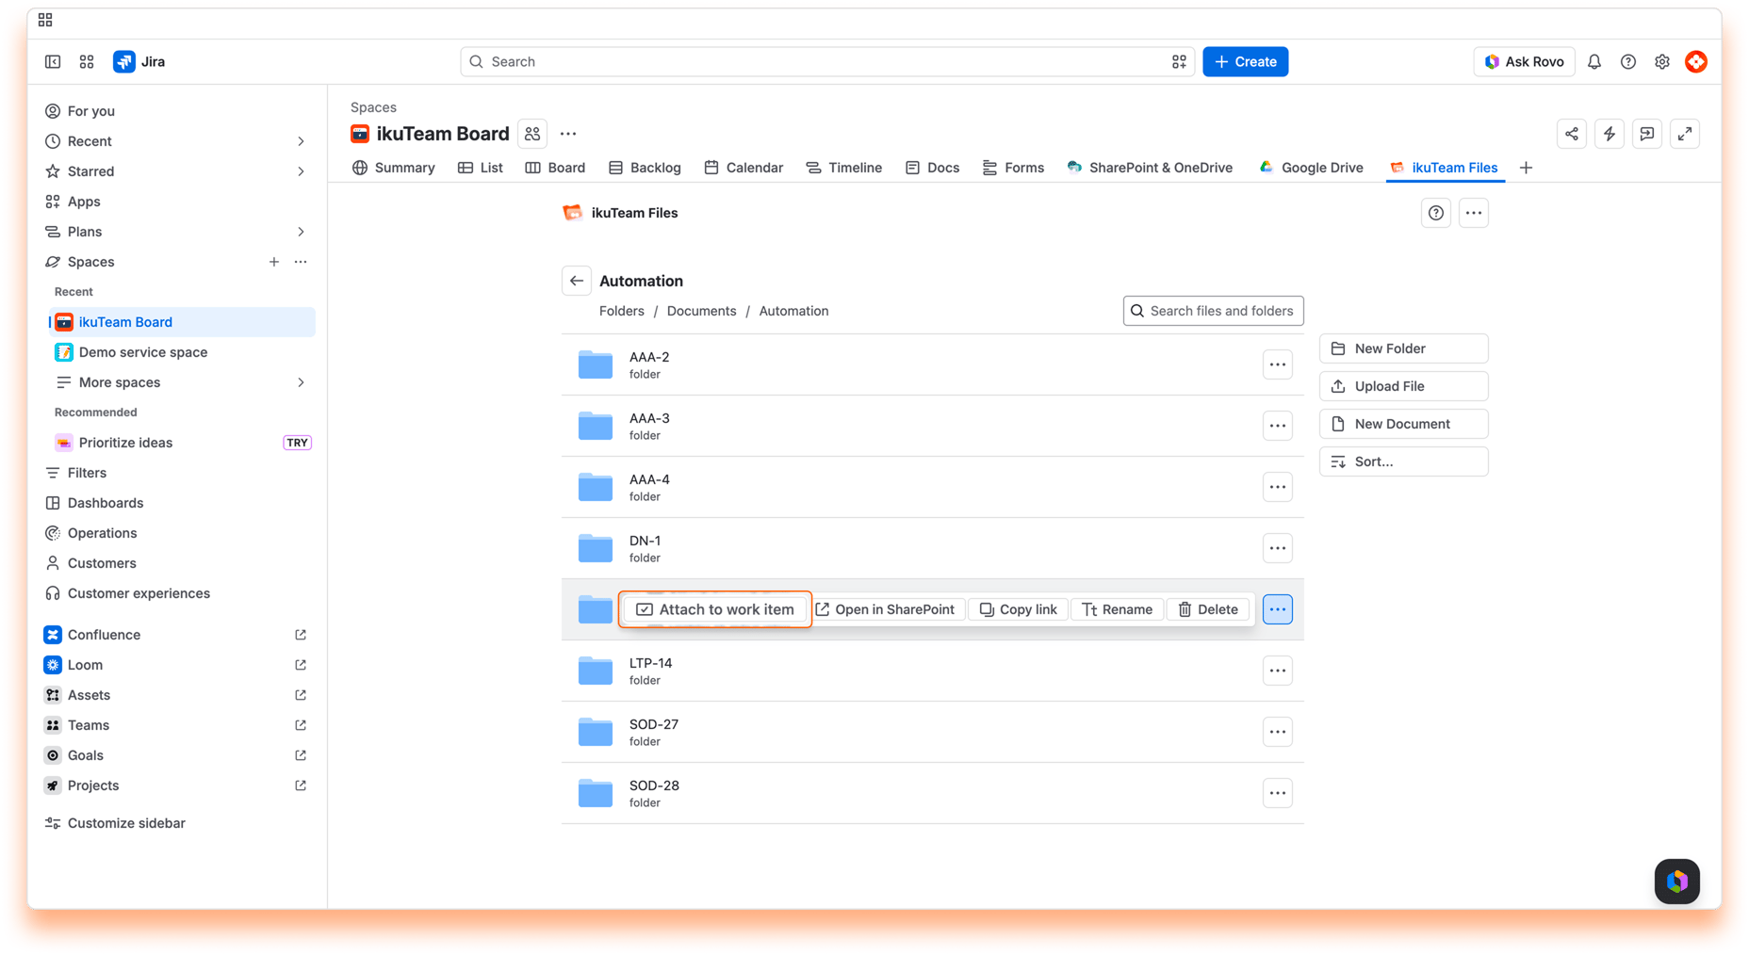Click the New Folder button
The height and width of the screenshot is (955, 1749).
[x=1403, y=348]
